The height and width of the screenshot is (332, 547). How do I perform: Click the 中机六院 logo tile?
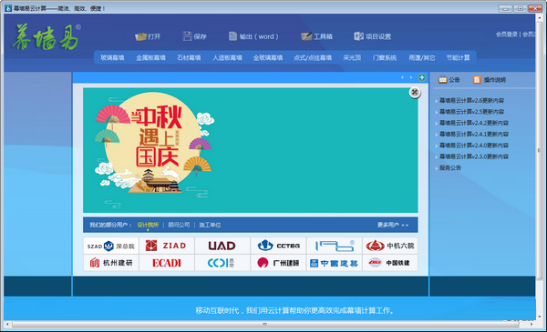390,246
